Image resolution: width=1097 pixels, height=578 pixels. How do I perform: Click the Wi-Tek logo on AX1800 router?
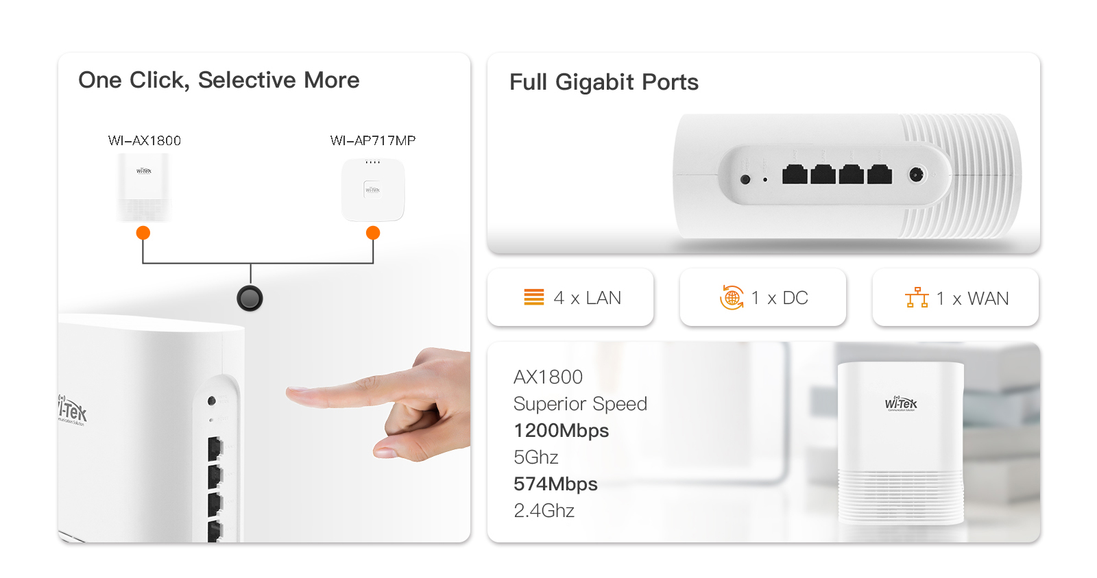click(900, 403)
